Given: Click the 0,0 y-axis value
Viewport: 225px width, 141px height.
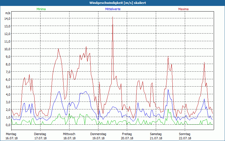Looking at the screenshot, I should [8, 125].
